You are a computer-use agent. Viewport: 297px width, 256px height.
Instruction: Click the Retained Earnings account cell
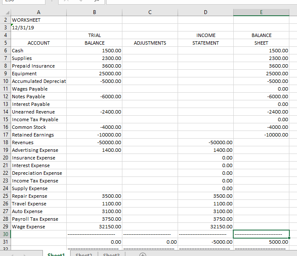(39, 135)
